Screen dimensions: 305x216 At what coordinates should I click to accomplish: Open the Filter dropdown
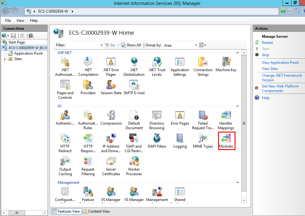coord(101,45)
